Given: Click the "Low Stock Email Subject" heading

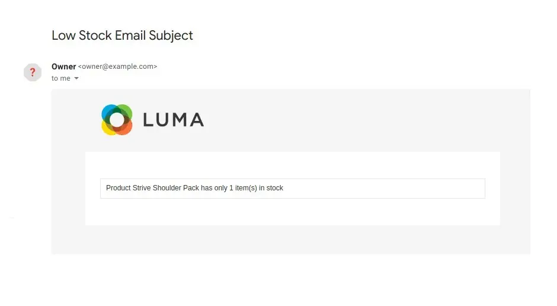Looking at the screenshot, I should click(122, 36).
